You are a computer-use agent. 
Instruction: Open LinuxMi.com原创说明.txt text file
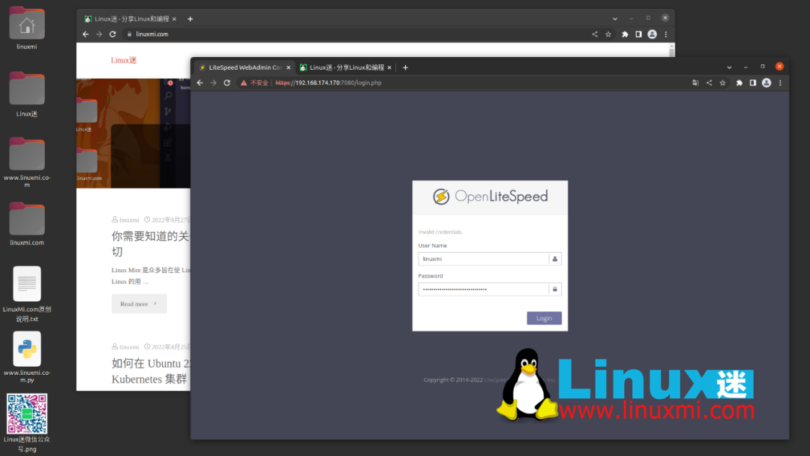[27, 283]
